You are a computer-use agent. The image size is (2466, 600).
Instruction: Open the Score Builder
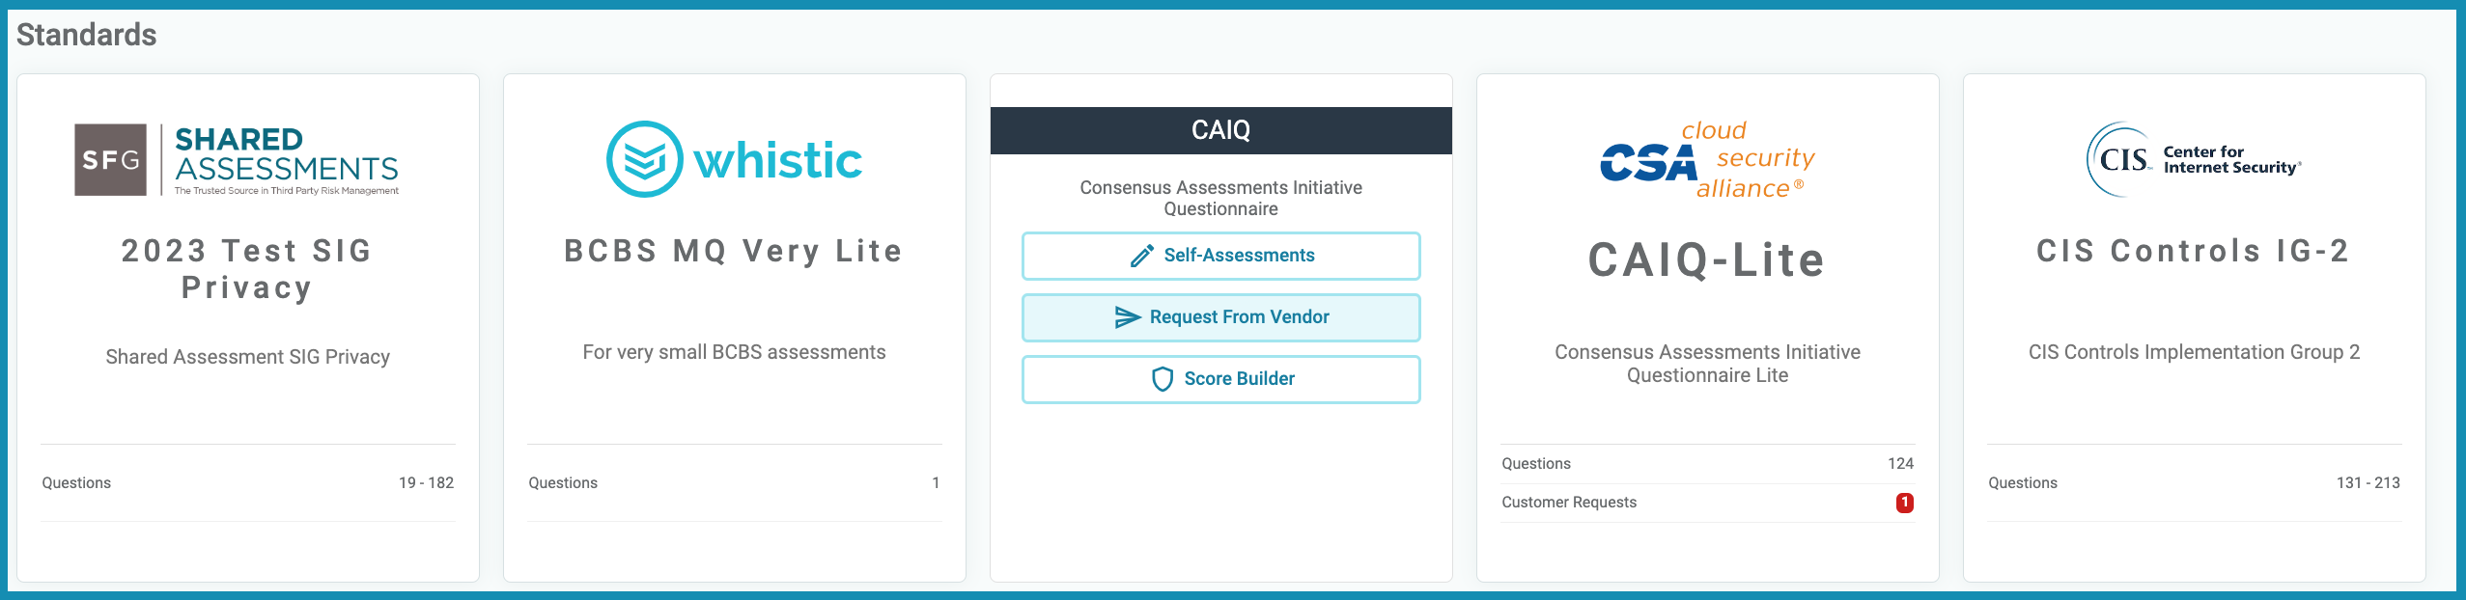pyautogui.click(x=1220, y=379)
